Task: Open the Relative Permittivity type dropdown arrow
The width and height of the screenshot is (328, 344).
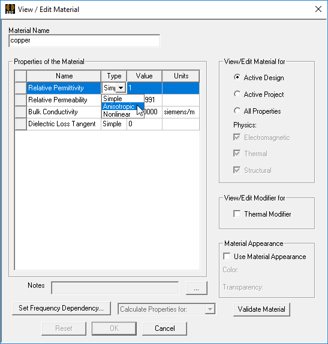Action: pos(121,88)
